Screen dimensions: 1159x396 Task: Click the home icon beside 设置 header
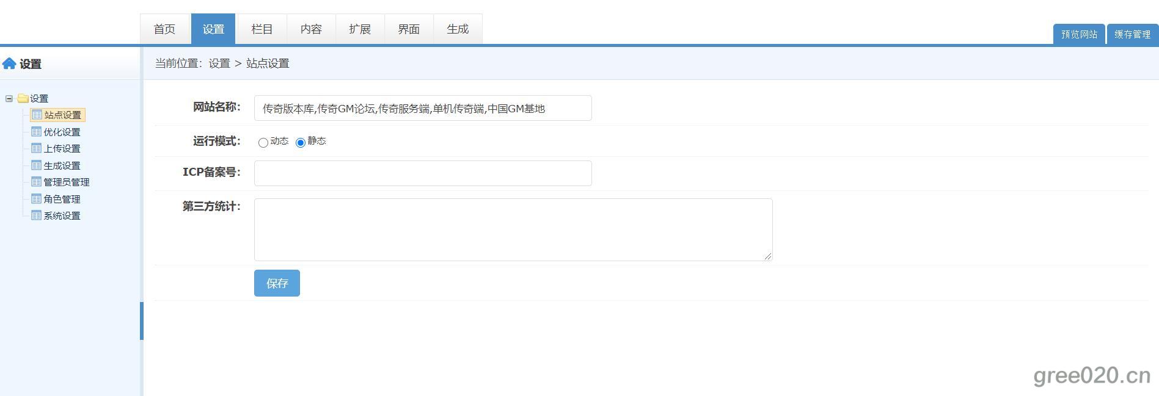pos(9,63)
